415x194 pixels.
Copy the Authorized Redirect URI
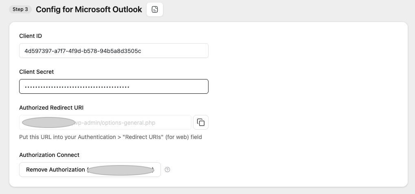[201, 122]
